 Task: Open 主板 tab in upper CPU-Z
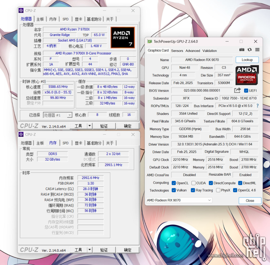(40, 19)
